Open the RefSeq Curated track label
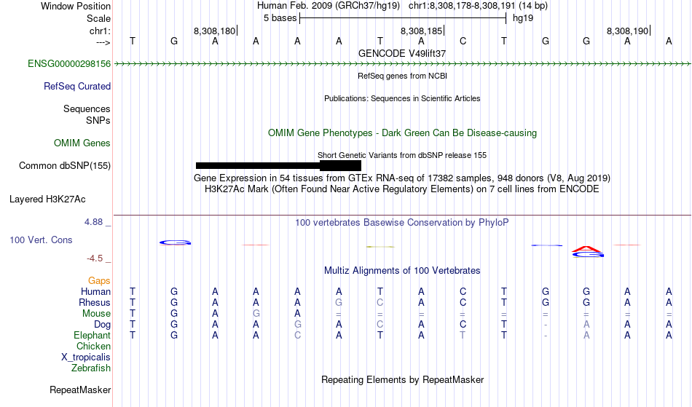The image size is (692, 407). (x=77, y=87)
